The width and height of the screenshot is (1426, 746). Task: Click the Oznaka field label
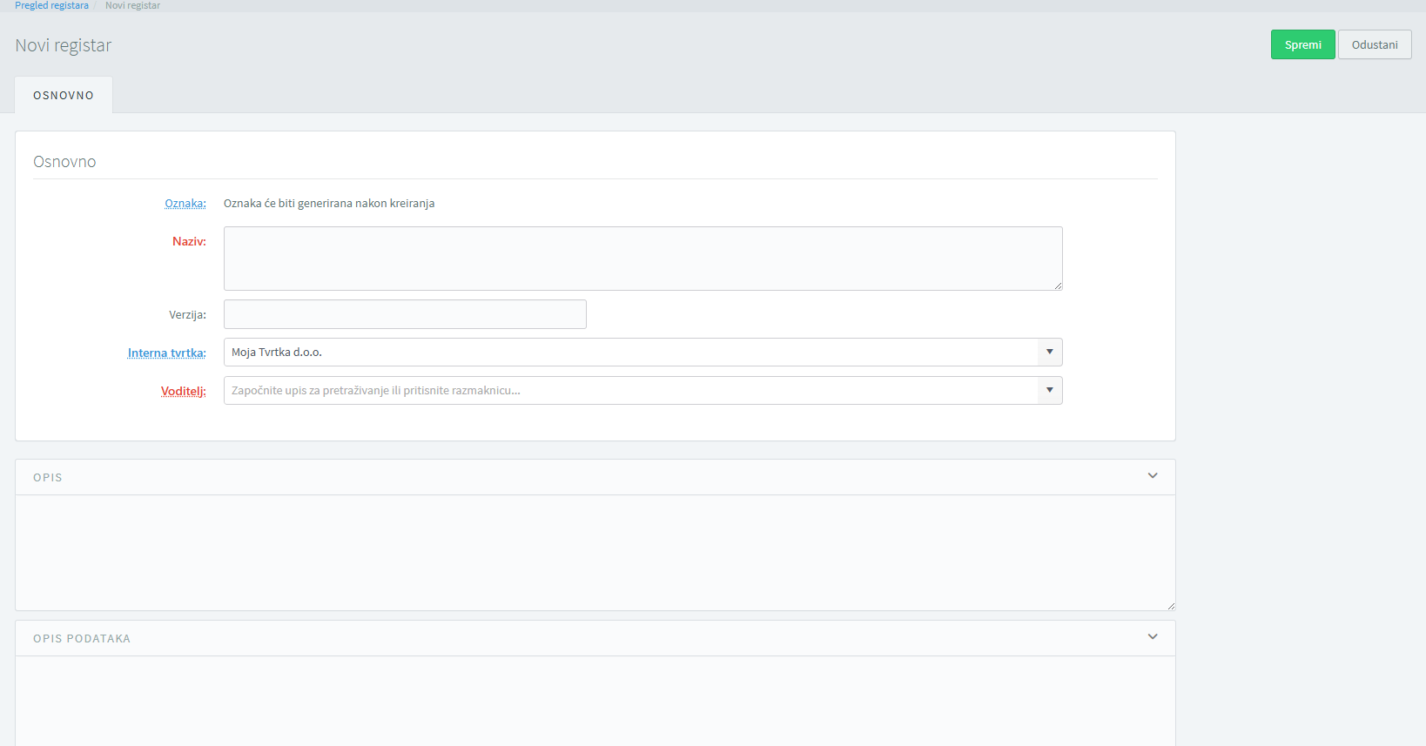tap(185, 204)
